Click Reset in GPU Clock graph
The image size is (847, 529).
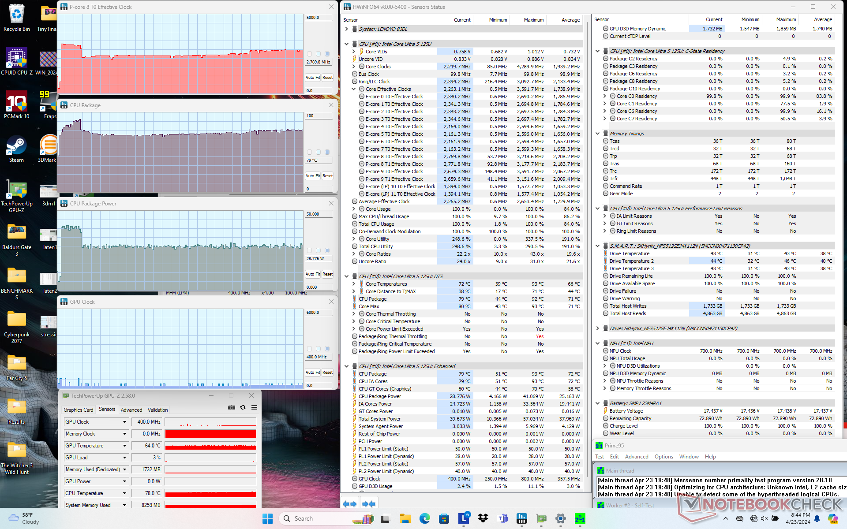point(327,373)
